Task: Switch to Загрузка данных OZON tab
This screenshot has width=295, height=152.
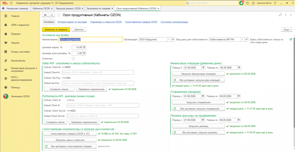Action: click(68, 8)
